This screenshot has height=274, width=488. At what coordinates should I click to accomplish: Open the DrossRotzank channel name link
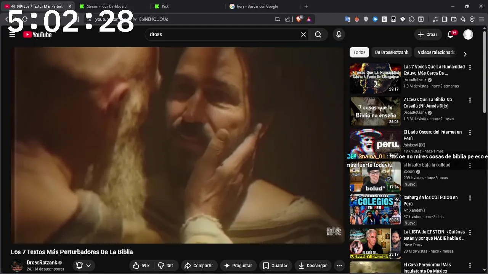(x=42, y=263)
